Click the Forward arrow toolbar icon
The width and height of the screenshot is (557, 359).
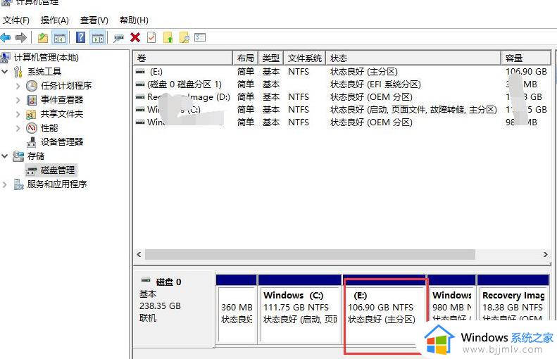point(21,37)
